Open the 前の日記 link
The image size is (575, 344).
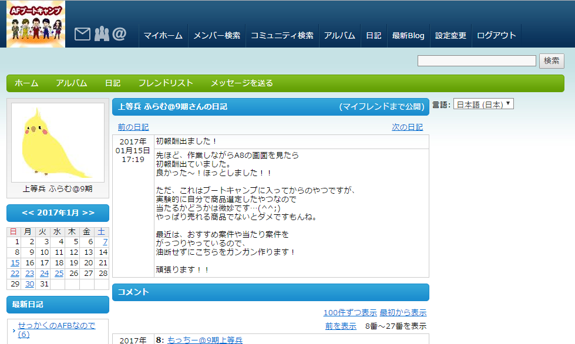pyautogui.click(x=133, y=127)
